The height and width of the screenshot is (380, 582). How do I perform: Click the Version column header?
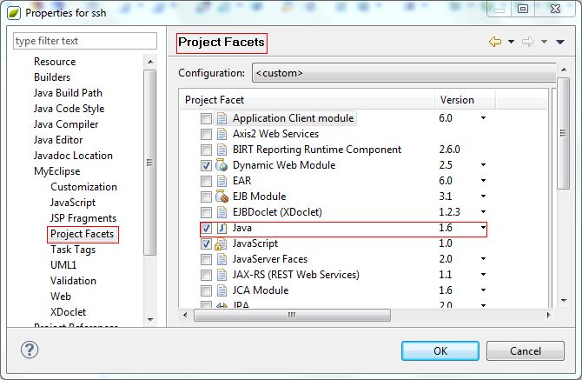(465, 100)
